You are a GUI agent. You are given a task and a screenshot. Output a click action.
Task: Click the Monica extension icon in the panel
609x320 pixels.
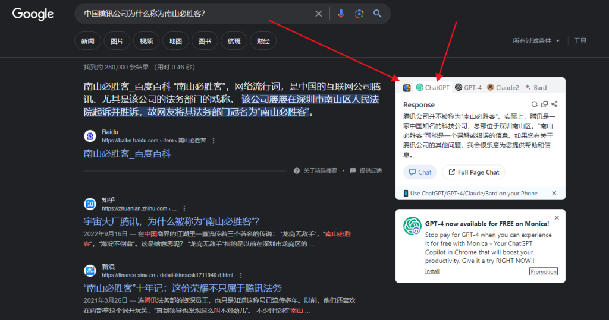pyautogui.click(x=407, y=88)
